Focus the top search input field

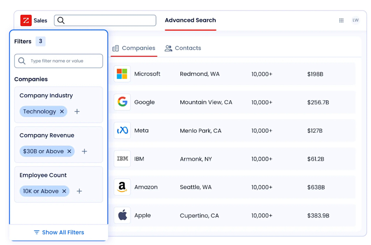point(105,20)
